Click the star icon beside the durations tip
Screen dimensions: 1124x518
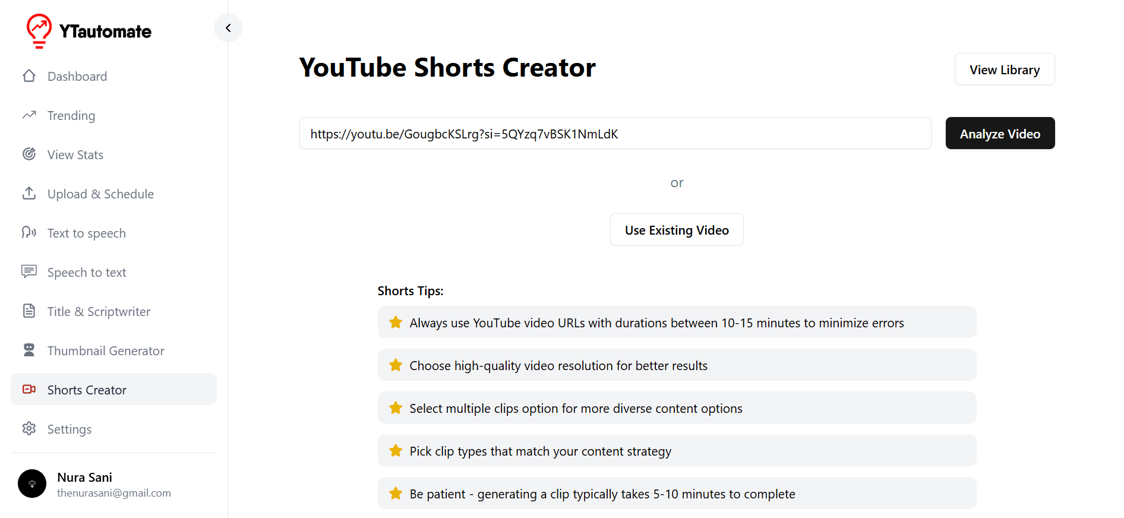pos(396,323)
